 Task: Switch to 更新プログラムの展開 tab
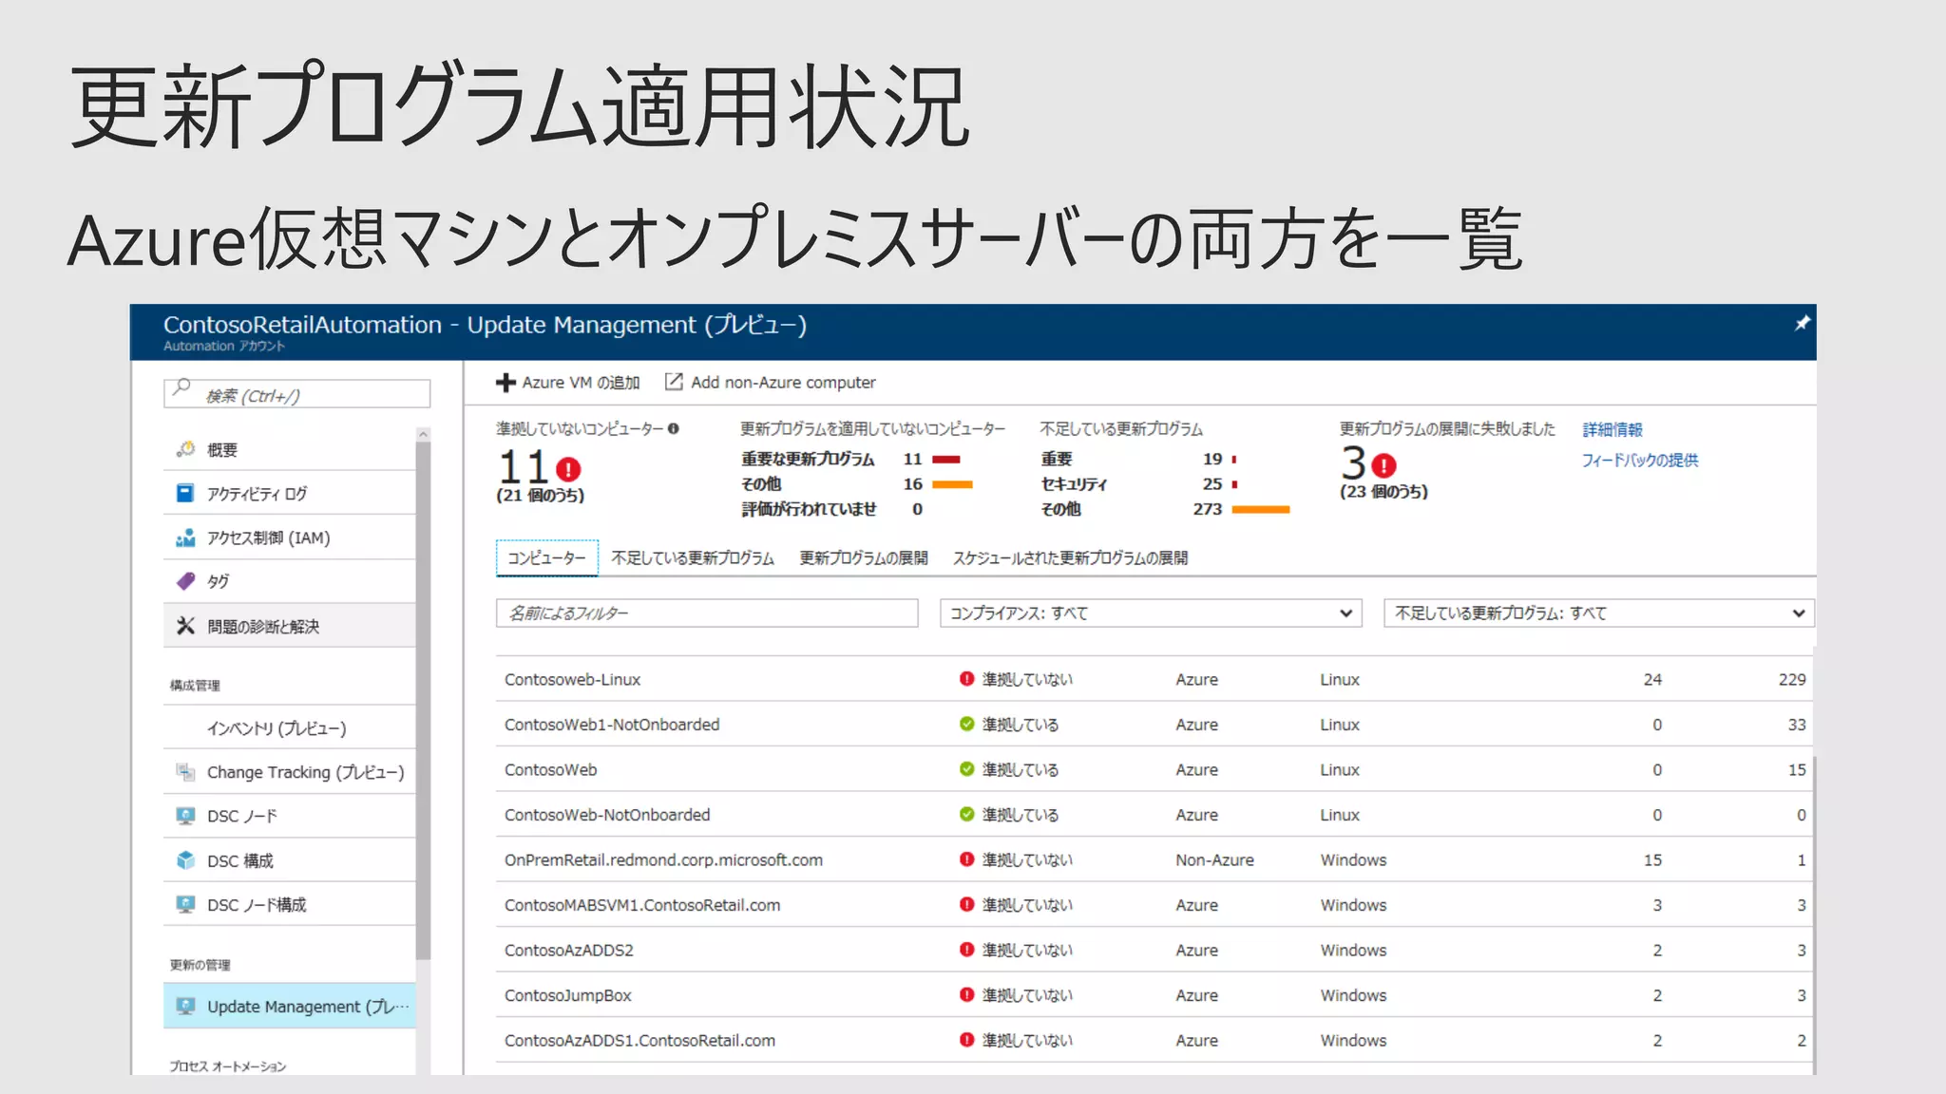point(863,558)
